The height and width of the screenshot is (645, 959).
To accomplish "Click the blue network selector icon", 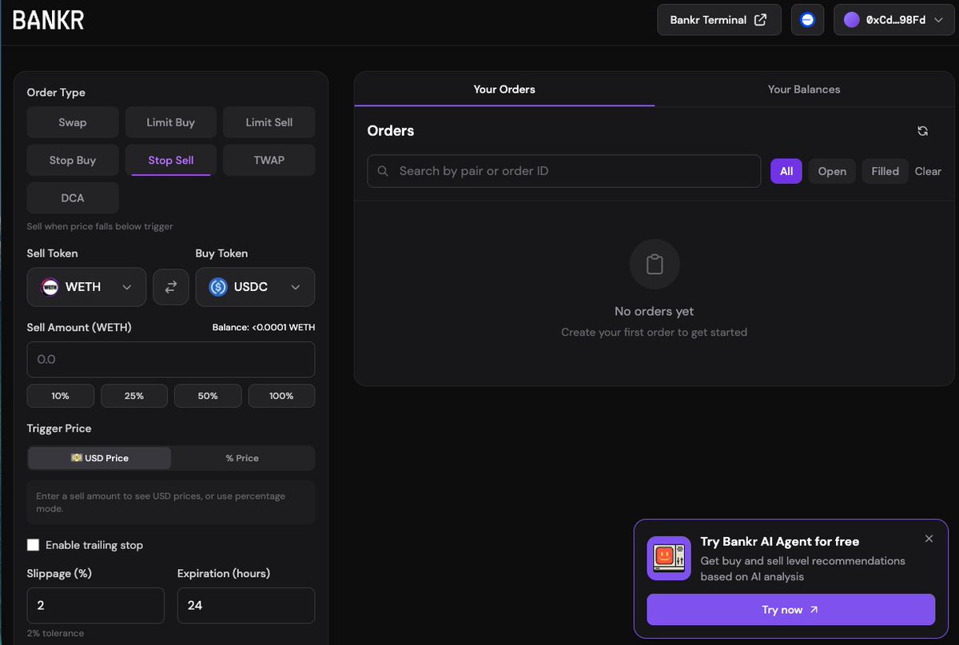I will [x=807, y=20].
